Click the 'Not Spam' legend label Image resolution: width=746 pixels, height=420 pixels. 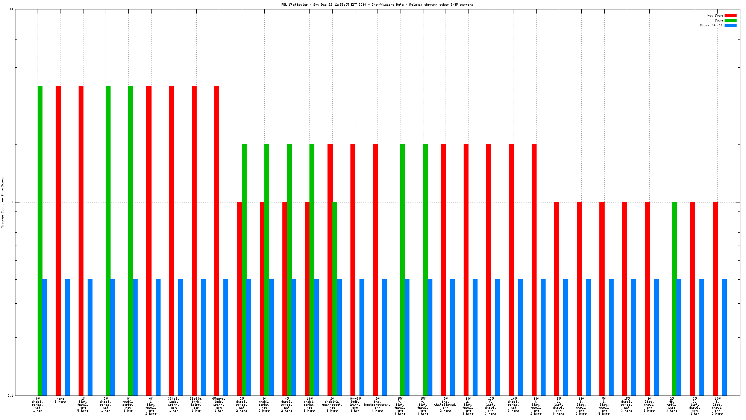(715, 15)
